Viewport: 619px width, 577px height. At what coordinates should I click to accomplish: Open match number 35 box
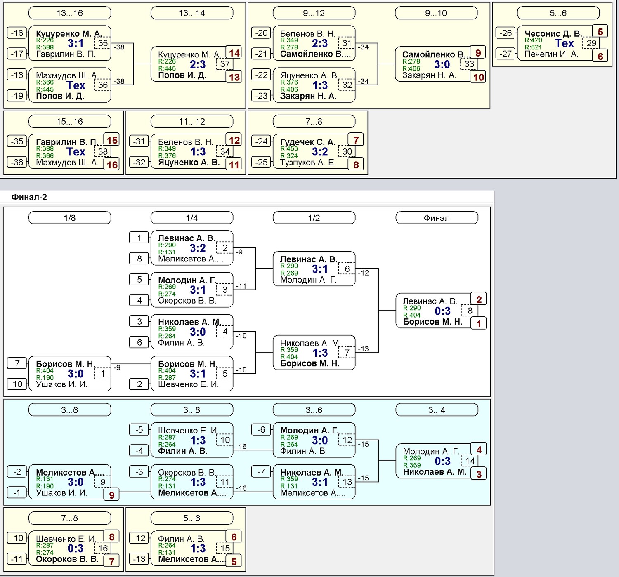[103, 43]
